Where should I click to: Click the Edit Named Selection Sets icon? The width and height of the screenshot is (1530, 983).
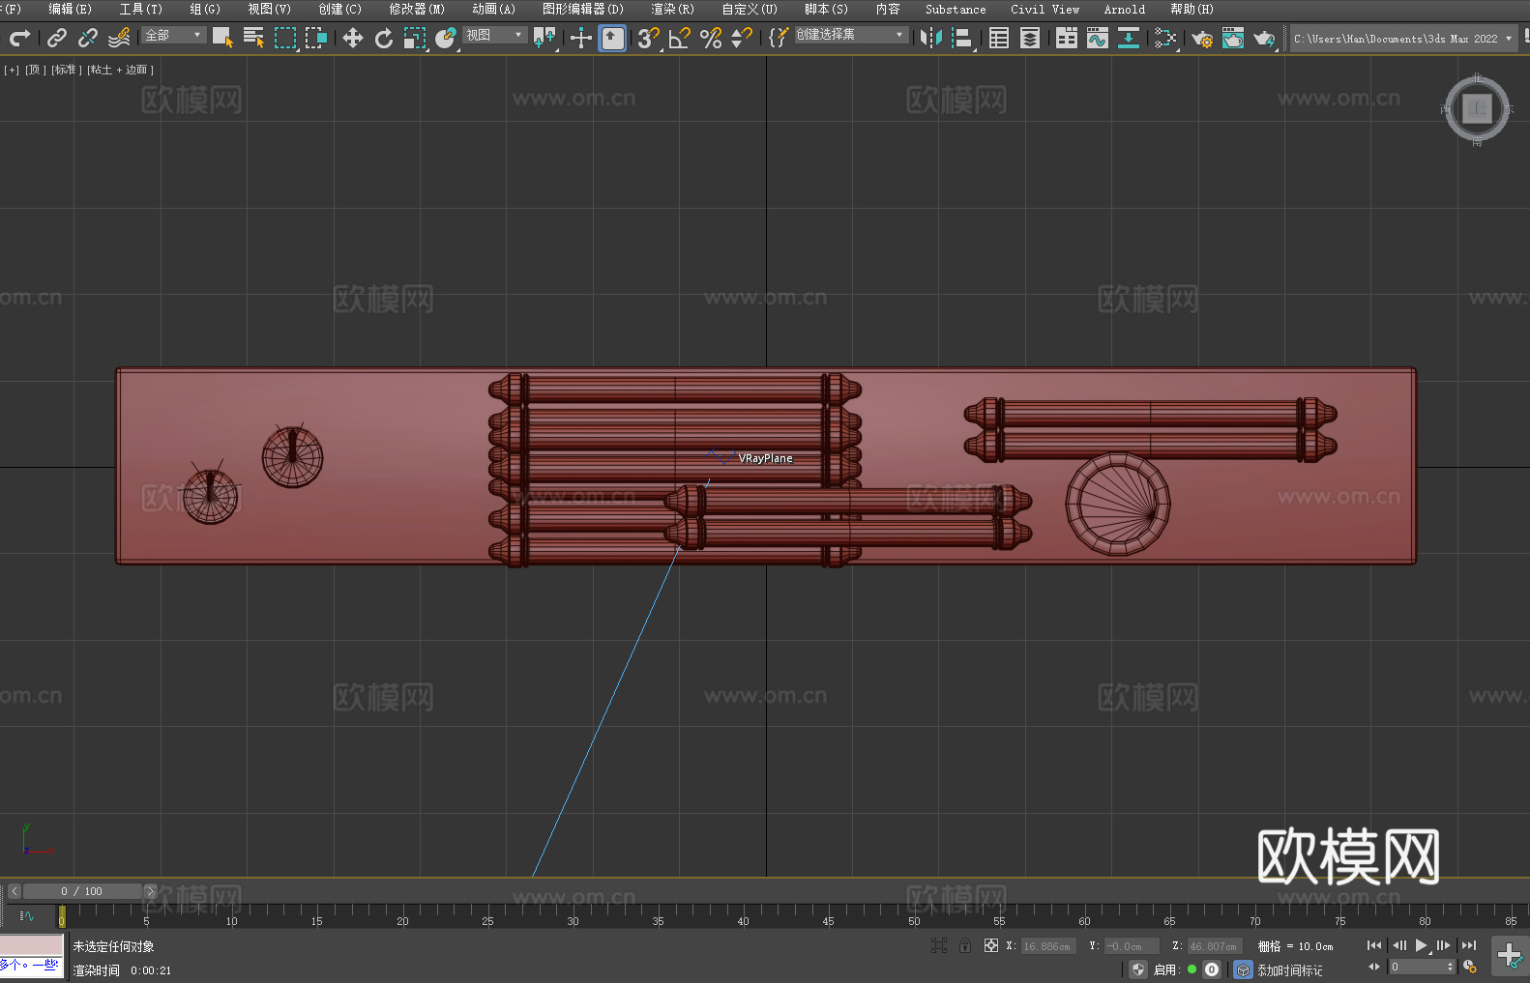point(779,38)
